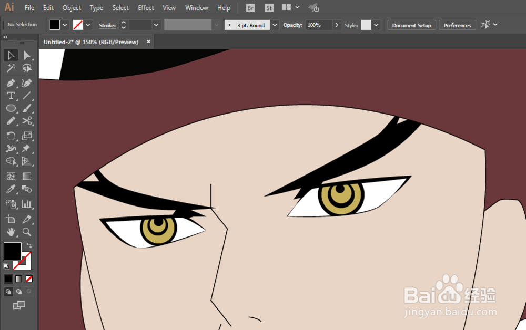Open the Effect menu
The image size is (526, 330).
click(x=146, y=8)
